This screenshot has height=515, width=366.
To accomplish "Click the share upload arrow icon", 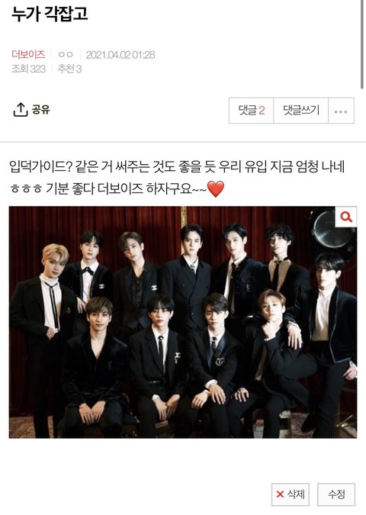I will [x=21, y=109].
